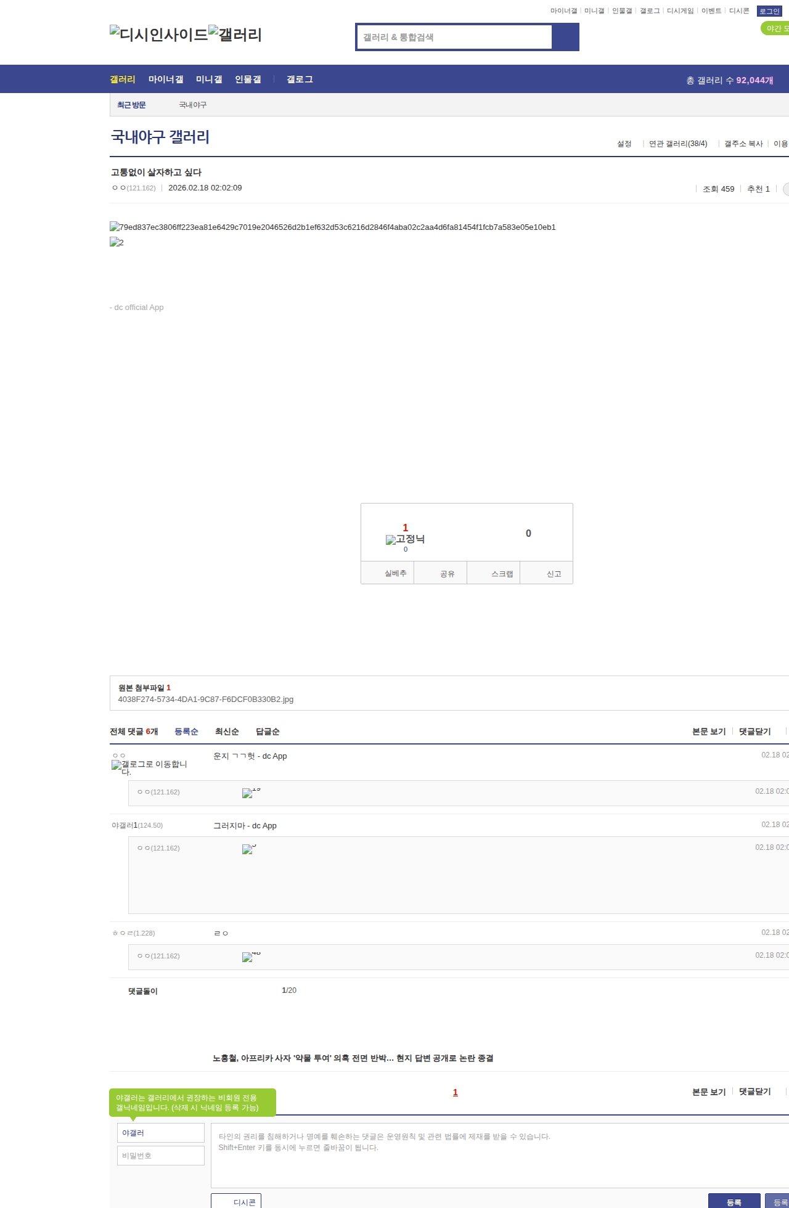Click the 로그인 button

point(769,11)
